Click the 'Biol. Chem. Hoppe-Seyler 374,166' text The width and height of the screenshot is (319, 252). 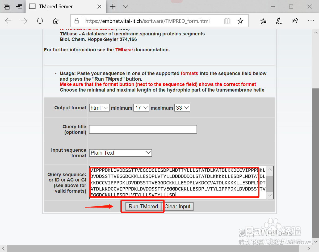[x=98, y=39]
